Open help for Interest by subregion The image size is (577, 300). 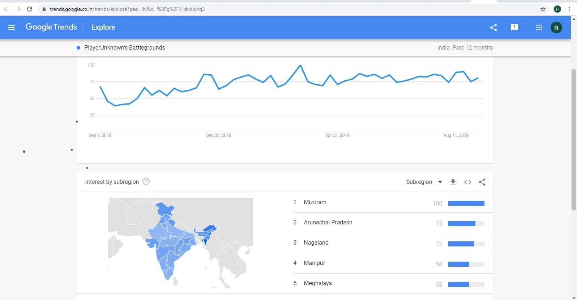[x=146, y=182]
